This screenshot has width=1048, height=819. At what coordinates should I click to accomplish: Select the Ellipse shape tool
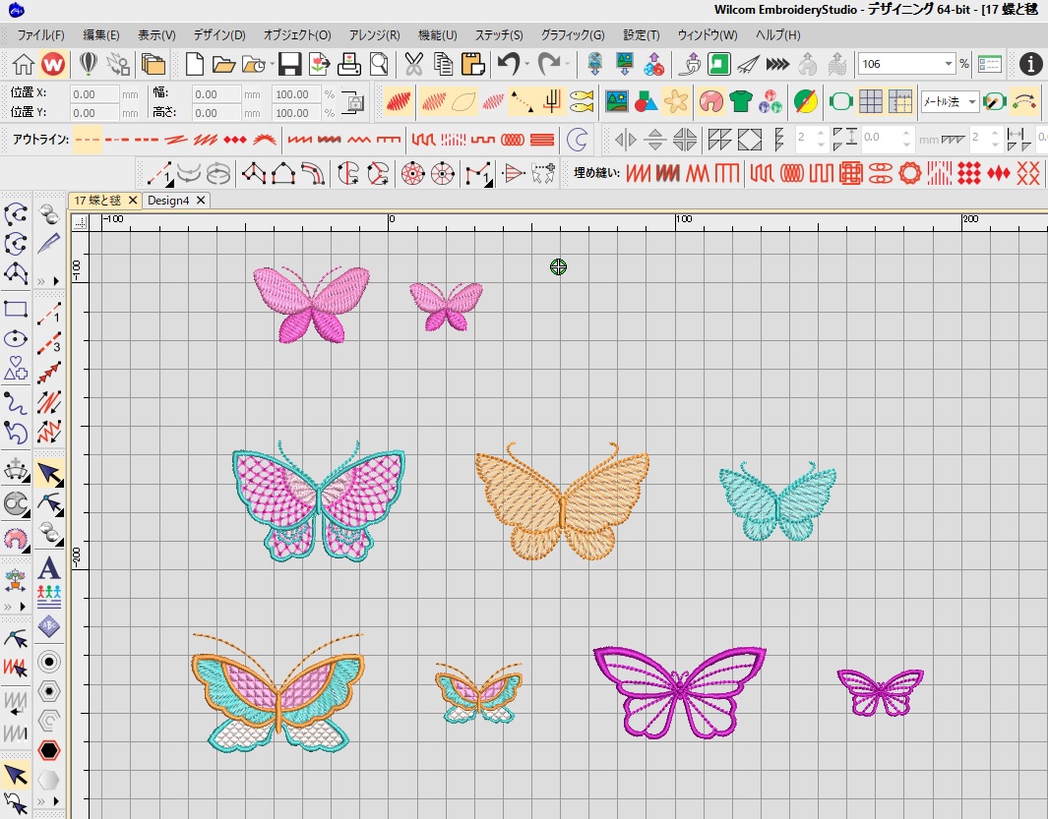16,338
